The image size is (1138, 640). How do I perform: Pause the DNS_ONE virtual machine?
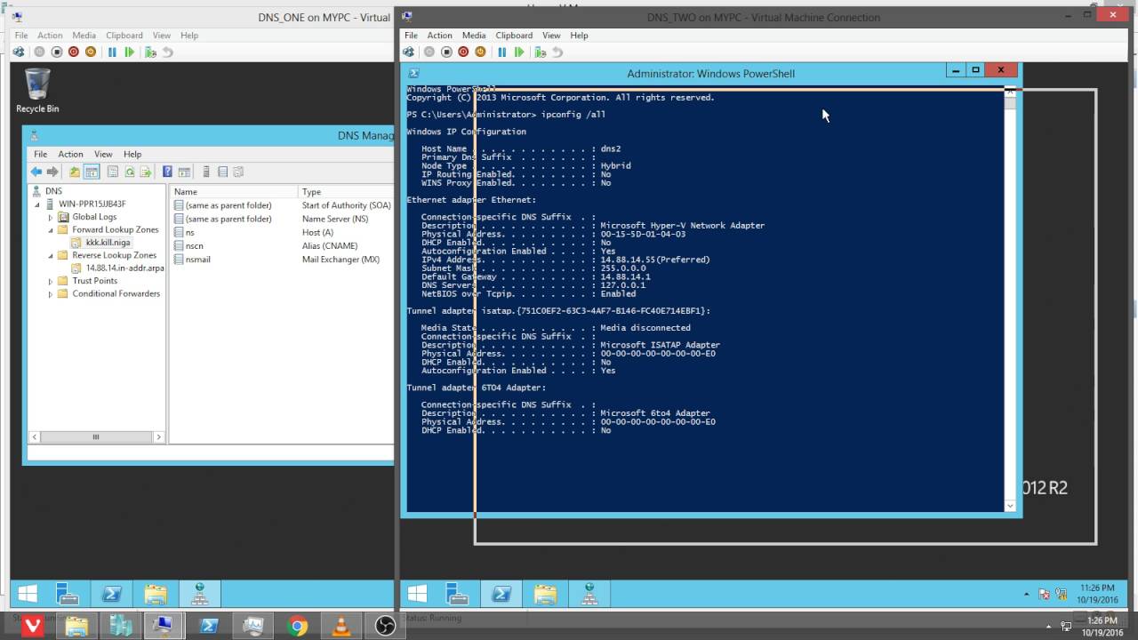coord(112,52)
